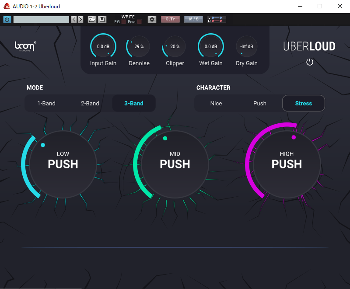Go to the next preset arrow

[x=80, y=19]
